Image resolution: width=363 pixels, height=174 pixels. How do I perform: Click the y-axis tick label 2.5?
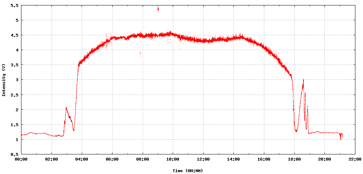[x=15, y=95]
